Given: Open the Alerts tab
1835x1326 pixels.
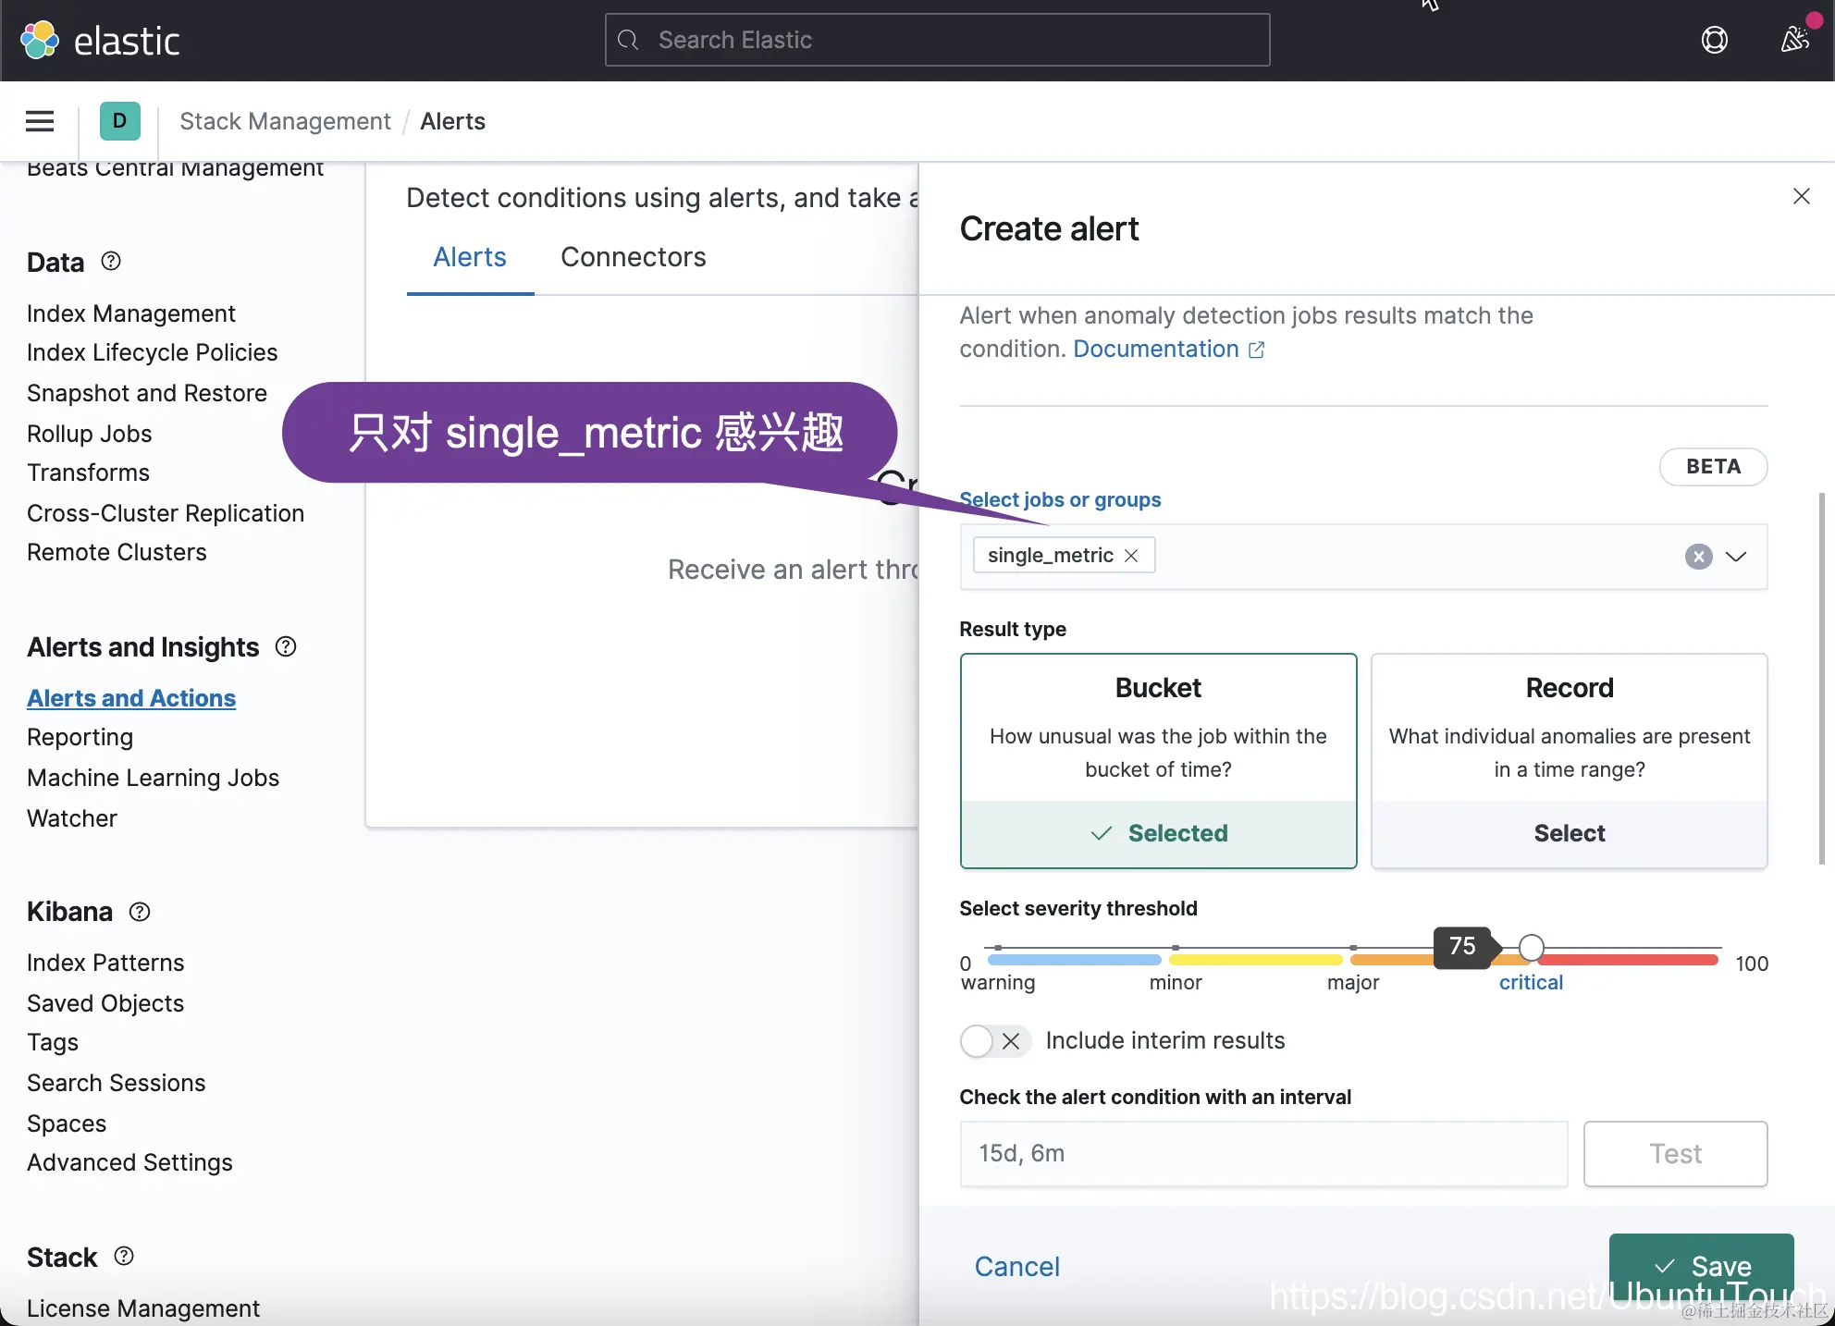Looking at the screenshot, I should [470, 257].
